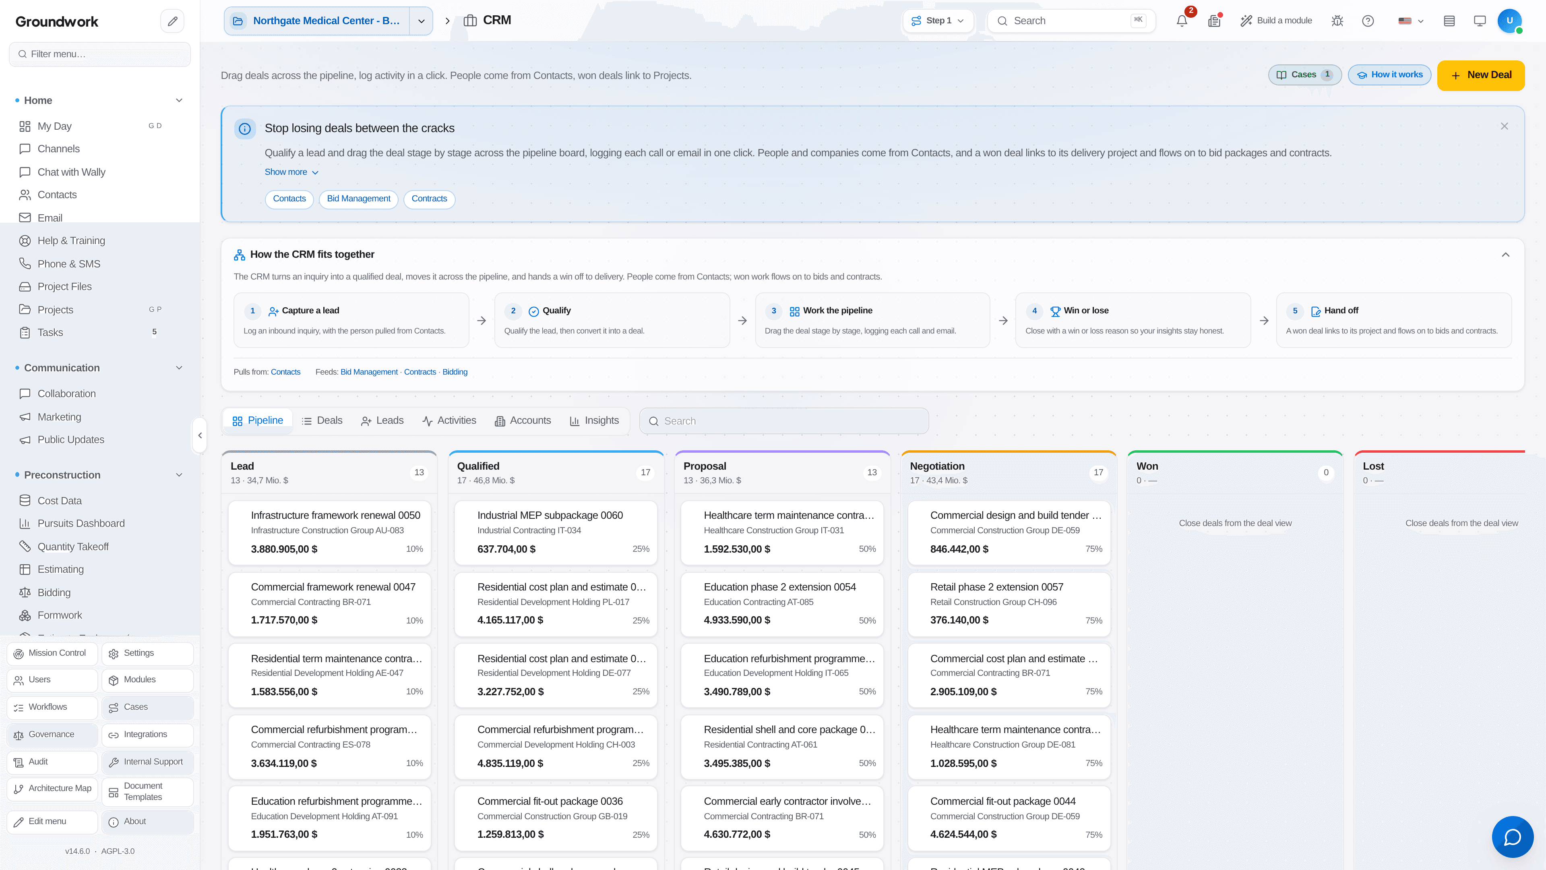Dismiss the 'Stop losing deals' info banner

coord(1504,126)
